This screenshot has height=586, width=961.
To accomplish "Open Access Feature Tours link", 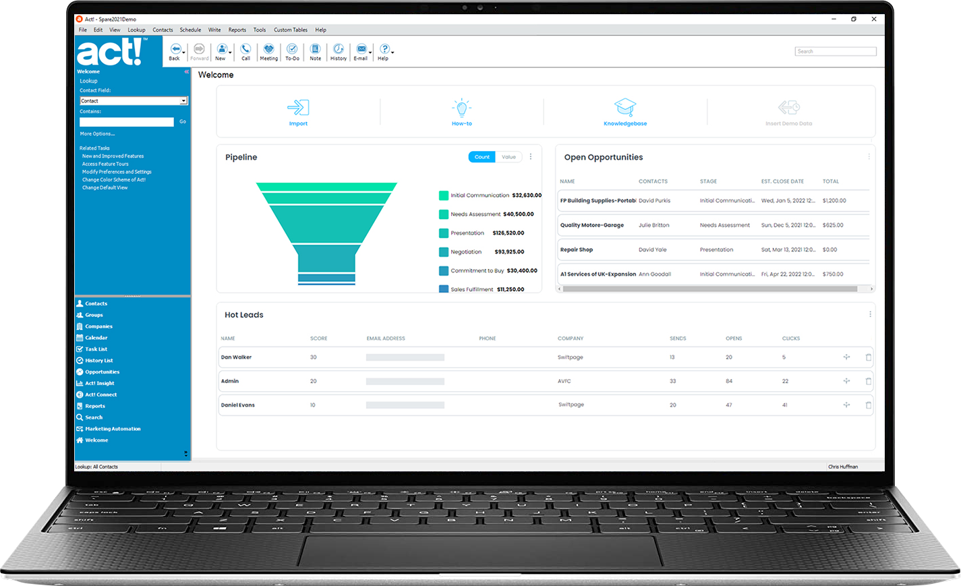I will pos(105,164).
